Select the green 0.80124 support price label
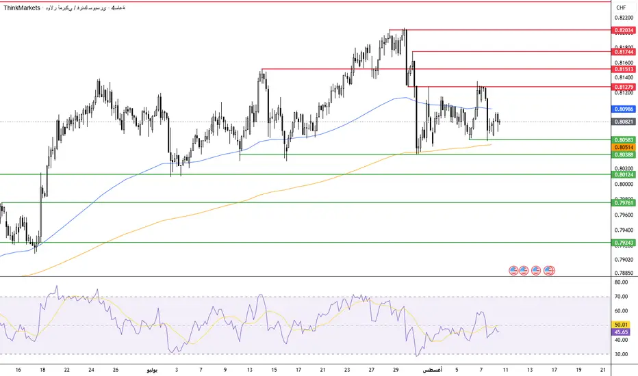This screenshot has width=638, height=376. coord(624,175)
